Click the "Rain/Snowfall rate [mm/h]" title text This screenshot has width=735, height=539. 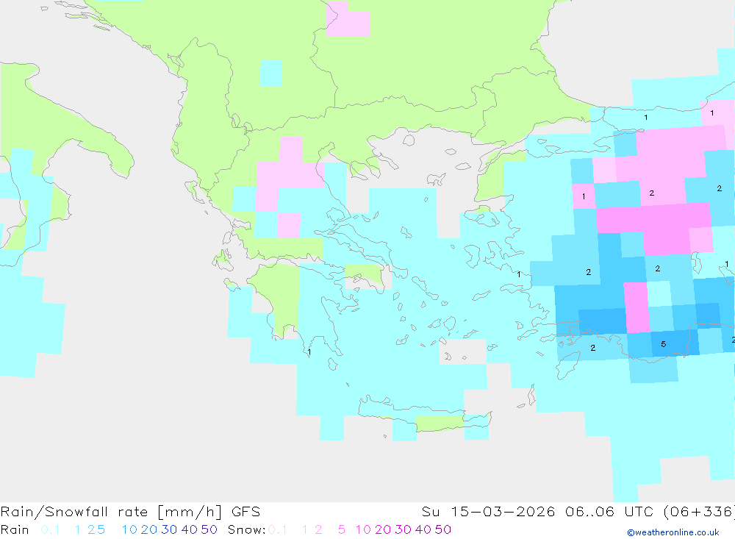(x=111, y=512)
